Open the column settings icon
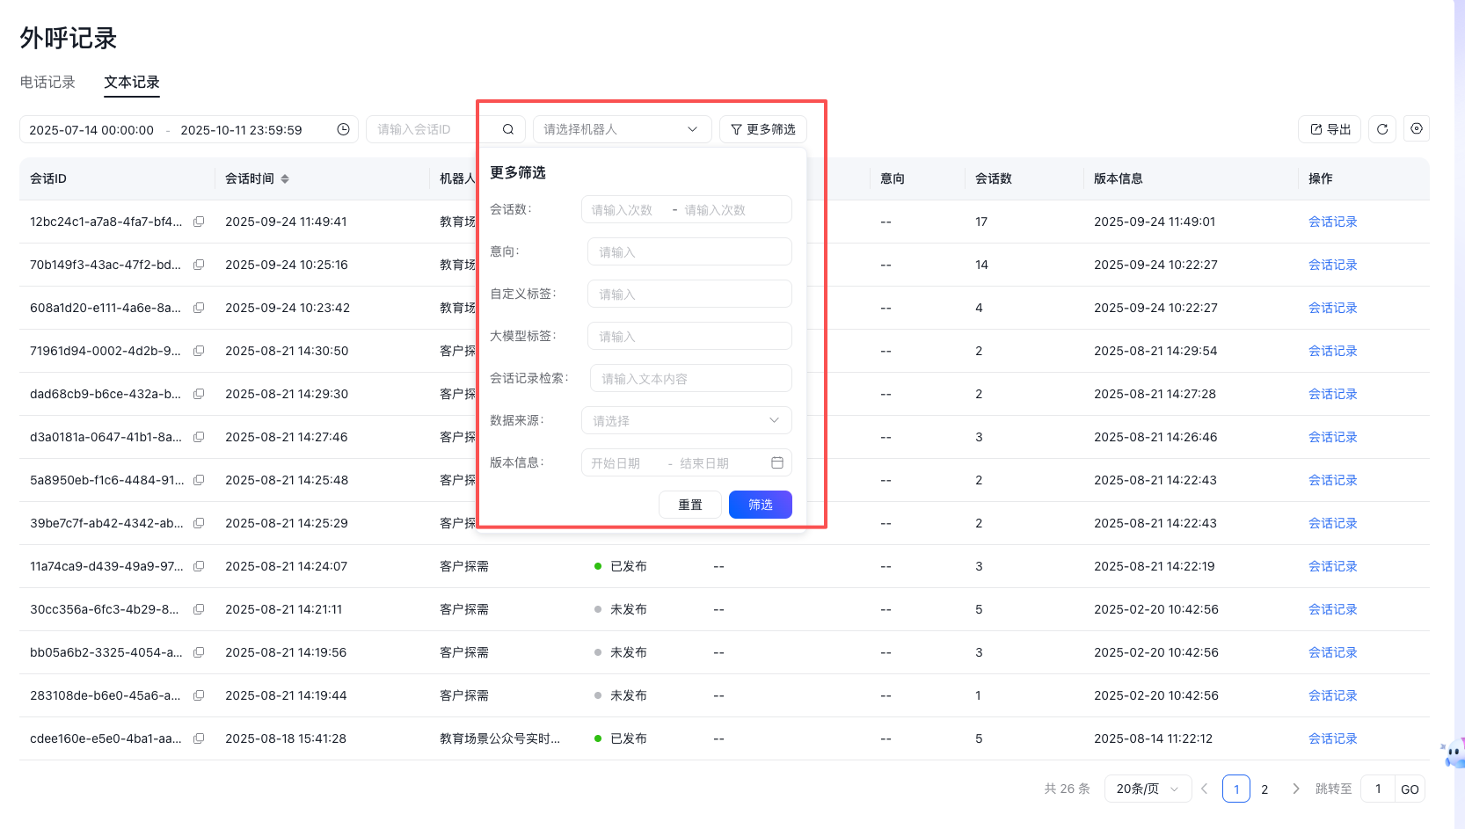Viewport: 1465px width, 829px height. [x=1416, y=129]
